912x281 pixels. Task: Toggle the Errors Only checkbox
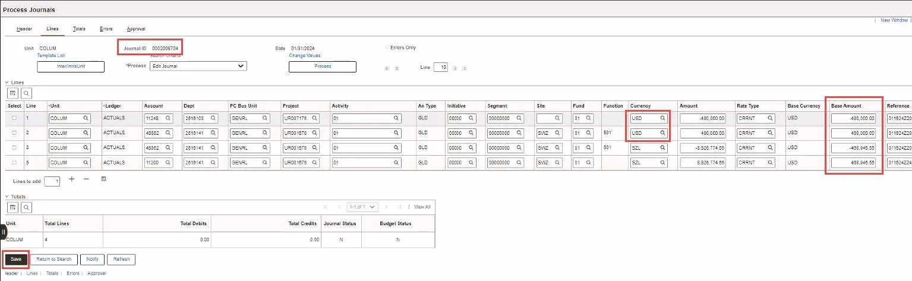click(x=387, y=47)
